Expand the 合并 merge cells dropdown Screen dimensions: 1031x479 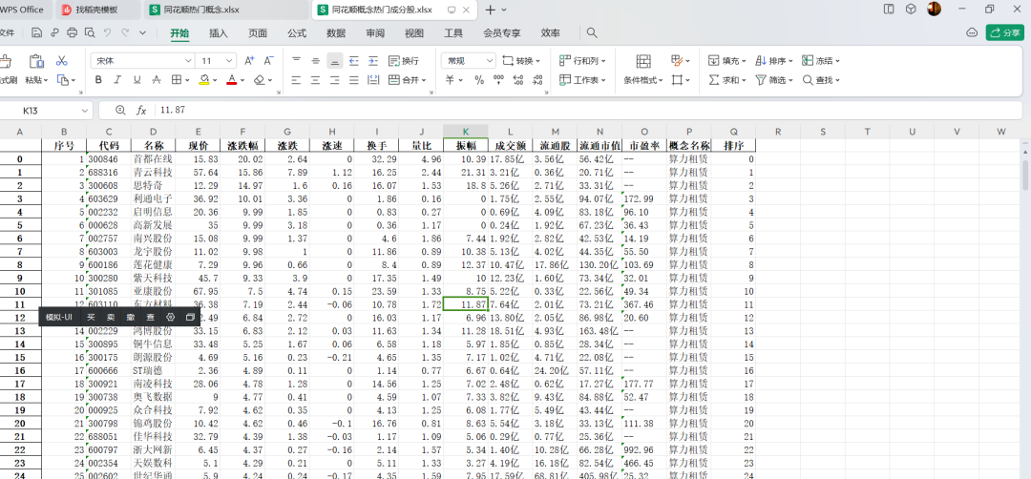(424, 80)
